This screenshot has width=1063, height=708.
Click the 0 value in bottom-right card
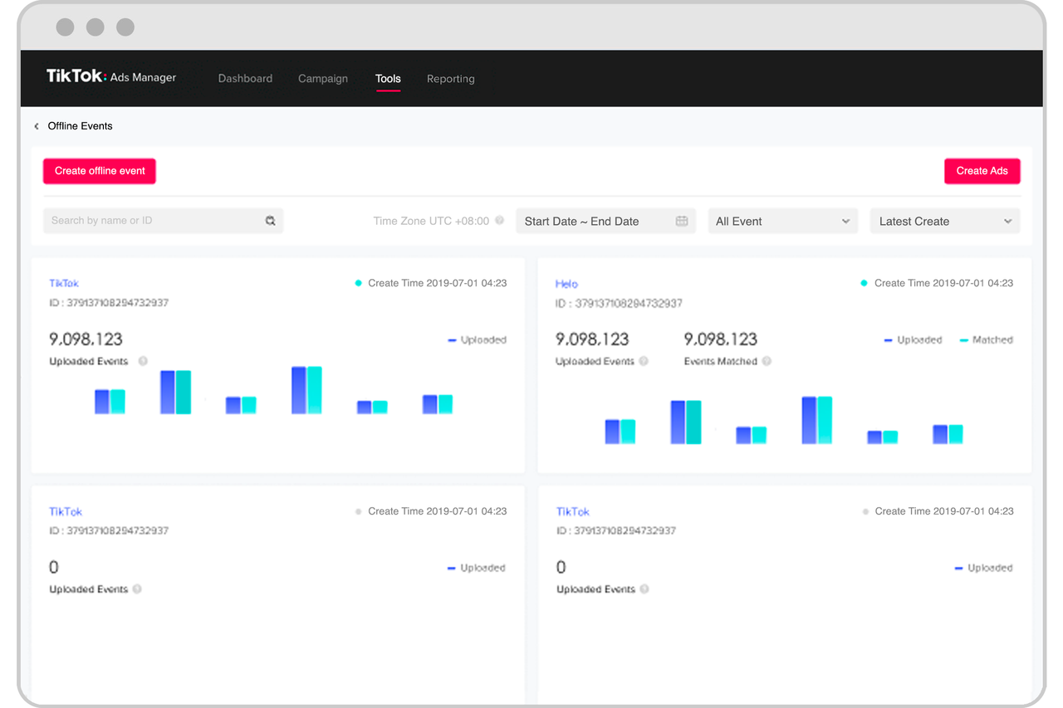(561, 567)
